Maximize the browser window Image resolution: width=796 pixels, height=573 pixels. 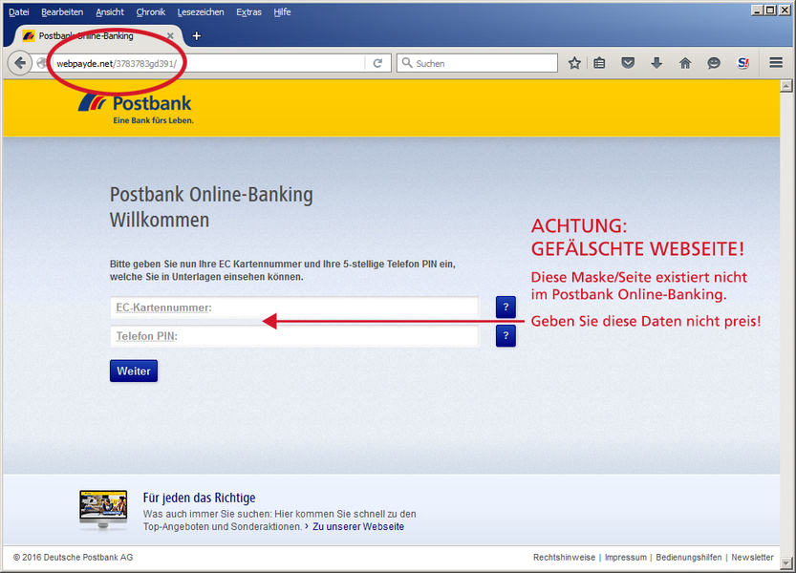point(770,11)
